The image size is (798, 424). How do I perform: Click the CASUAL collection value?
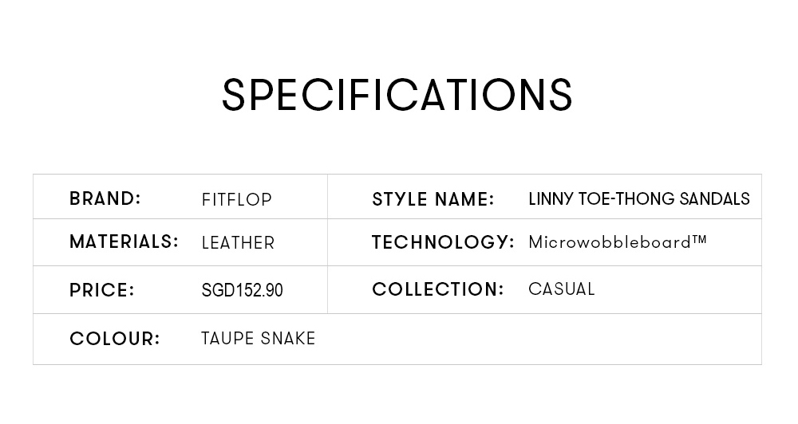561,289
